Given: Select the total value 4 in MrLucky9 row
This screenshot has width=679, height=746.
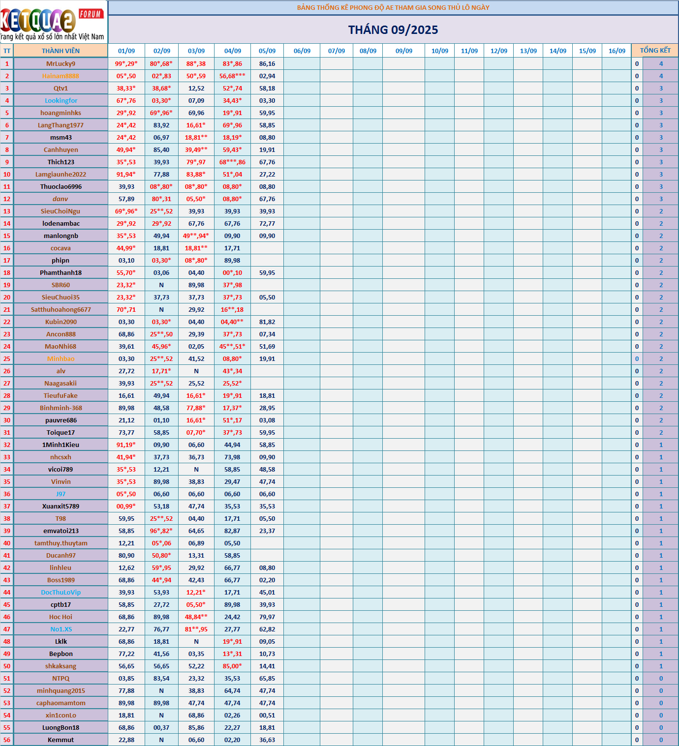Looking at the screenshot, I should click(x=661, y=63).
